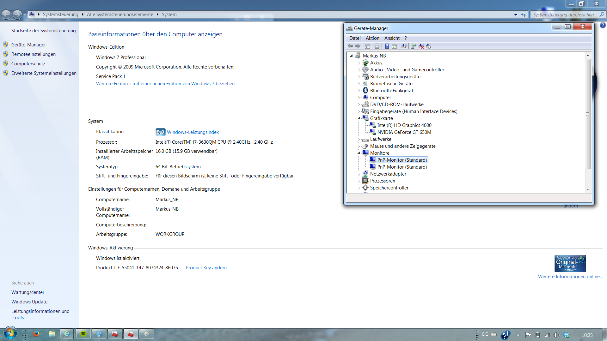Image resolution: width=607 pixels, height=341 pixels.
Task: Click disable device toolbar icon
Action: coord(428,46)
